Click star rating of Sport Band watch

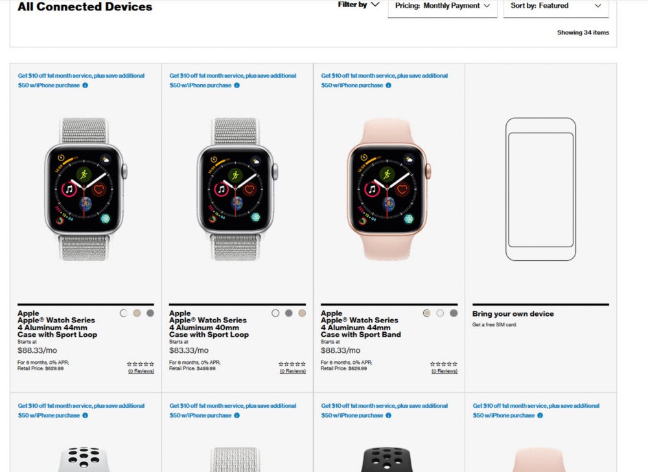click(444, 364)
